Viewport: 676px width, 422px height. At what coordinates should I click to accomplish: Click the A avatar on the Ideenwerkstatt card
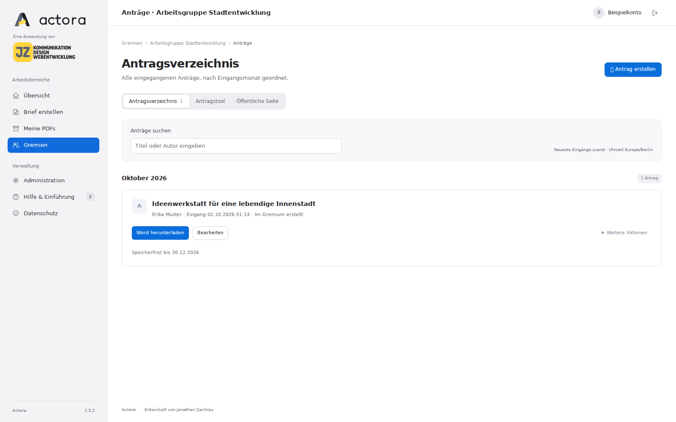139,206
